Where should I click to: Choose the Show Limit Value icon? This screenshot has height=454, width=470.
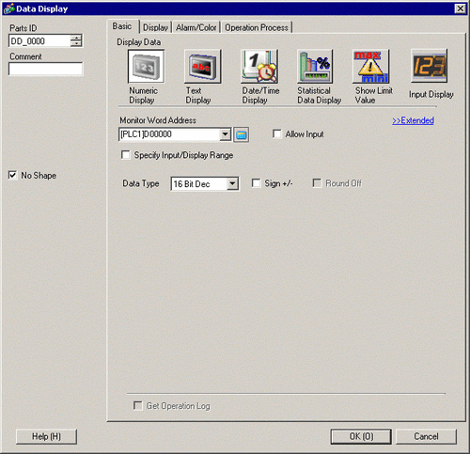coord(371,66)
